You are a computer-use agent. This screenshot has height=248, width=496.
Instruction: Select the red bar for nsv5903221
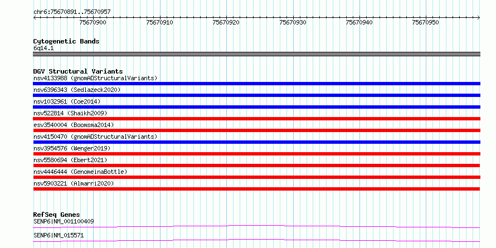(x=256, y=189)
